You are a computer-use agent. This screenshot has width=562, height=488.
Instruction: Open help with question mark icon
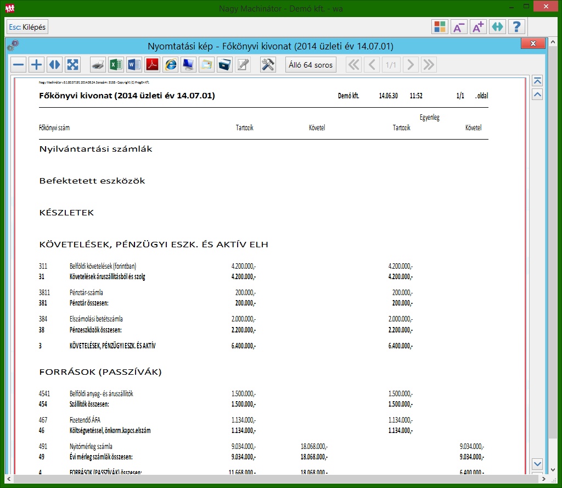(x=516, y=27)
